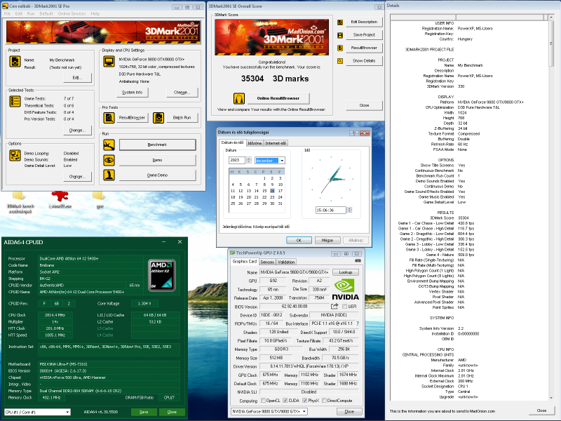The width and height of the screenshot is (561, 421).
Task: Click the icon beside the ResultBrowser button
Action: point(340,48)
